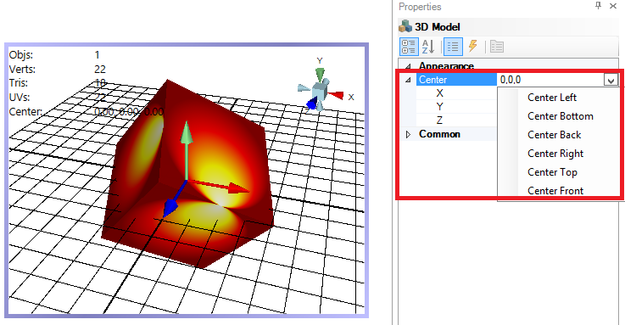Collapse the Appearance category

click(x=408, y=66)
